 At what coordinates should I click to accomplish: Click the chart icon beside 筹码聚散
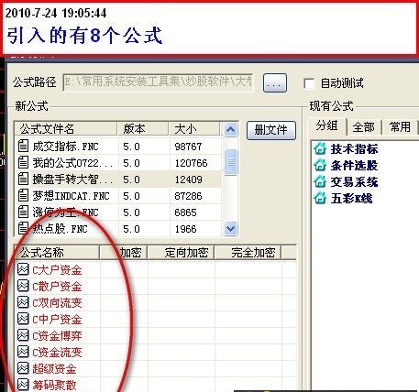click(x=23, y=385)
